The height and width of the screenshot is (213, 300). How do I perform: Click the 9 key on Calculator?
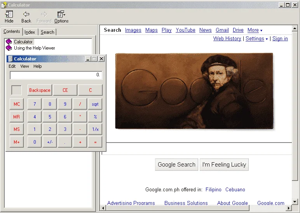pos(65,104)
